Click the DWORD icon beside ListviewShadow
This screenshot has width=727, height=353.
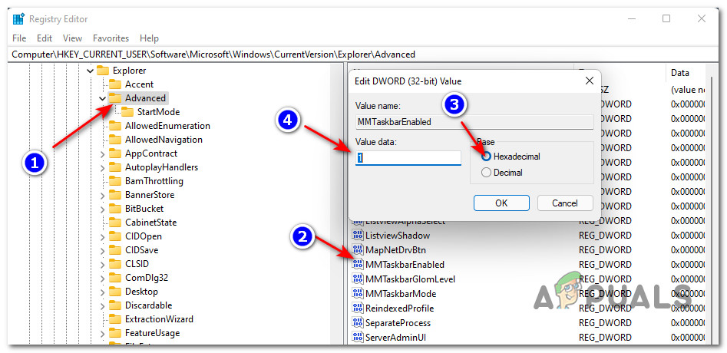click(x=358, y=236)
